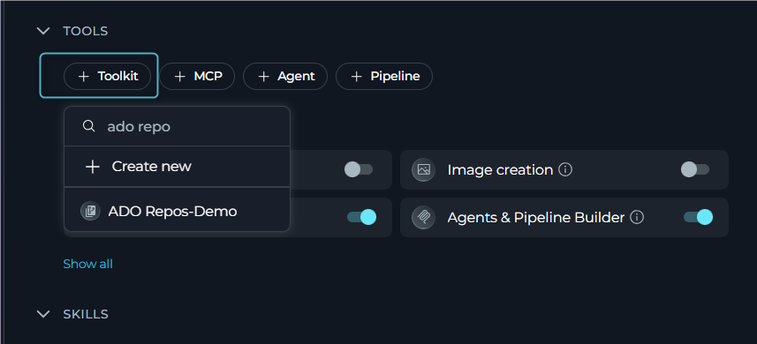
Task: Open the + Toolkit dropdown button
Action: tap(107, 76)
